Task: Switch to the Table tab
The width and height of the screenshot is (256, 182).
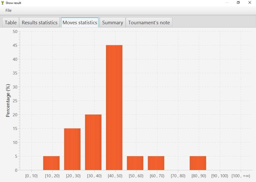Action: coord(11,22)
